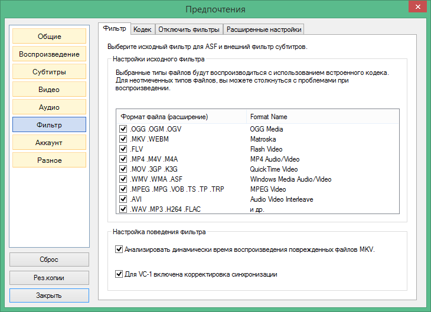
Task: Click the highlighted Фильтр sidebar button
Action: (49, 124)
